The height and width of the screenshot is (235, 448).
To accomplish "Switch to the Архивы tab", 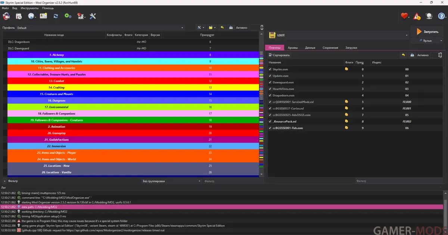I will click(x=293, y=48).
